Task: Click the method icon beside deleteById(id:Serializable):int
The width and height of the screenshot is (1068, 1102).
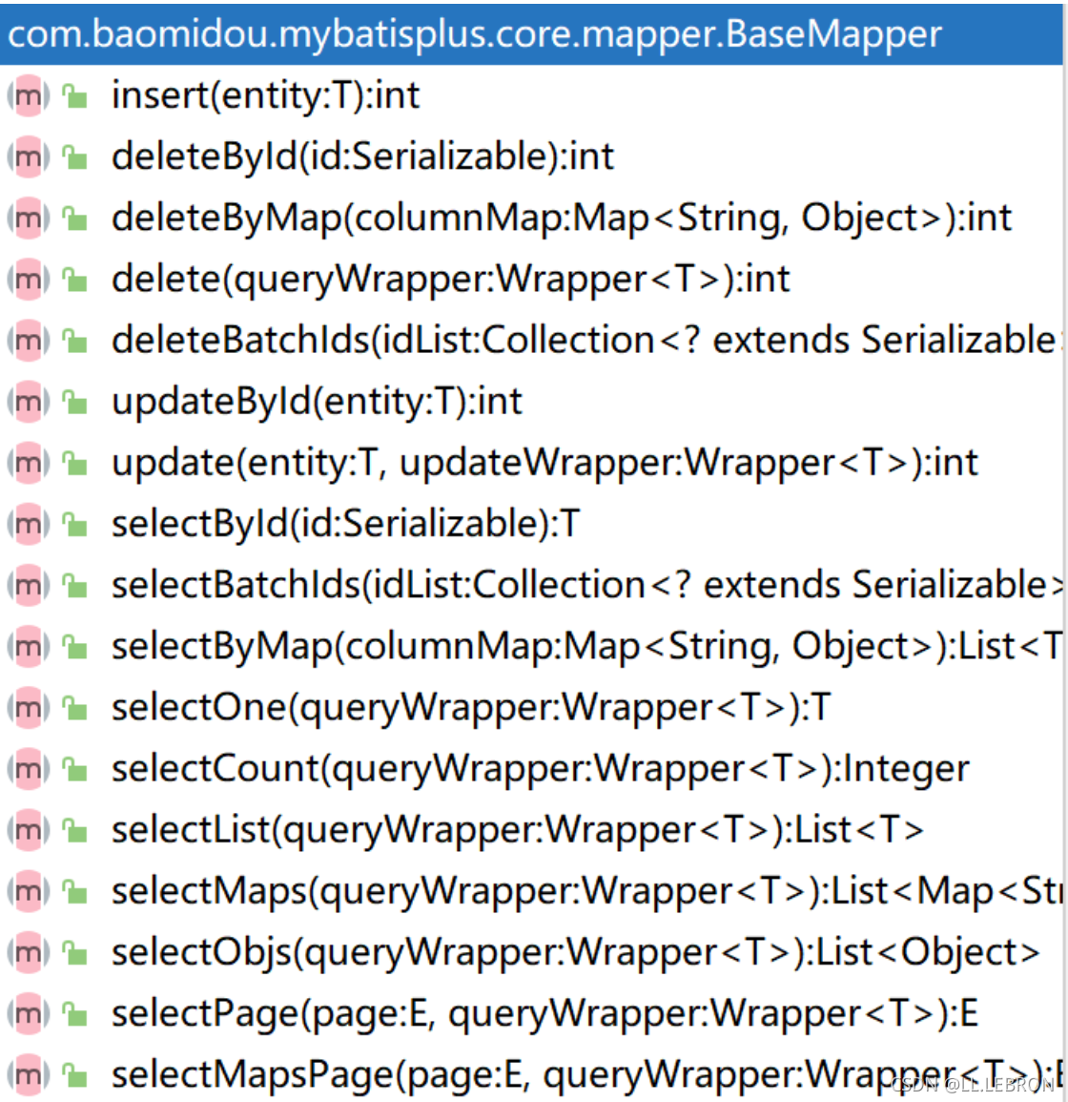Action: point(28,156)
